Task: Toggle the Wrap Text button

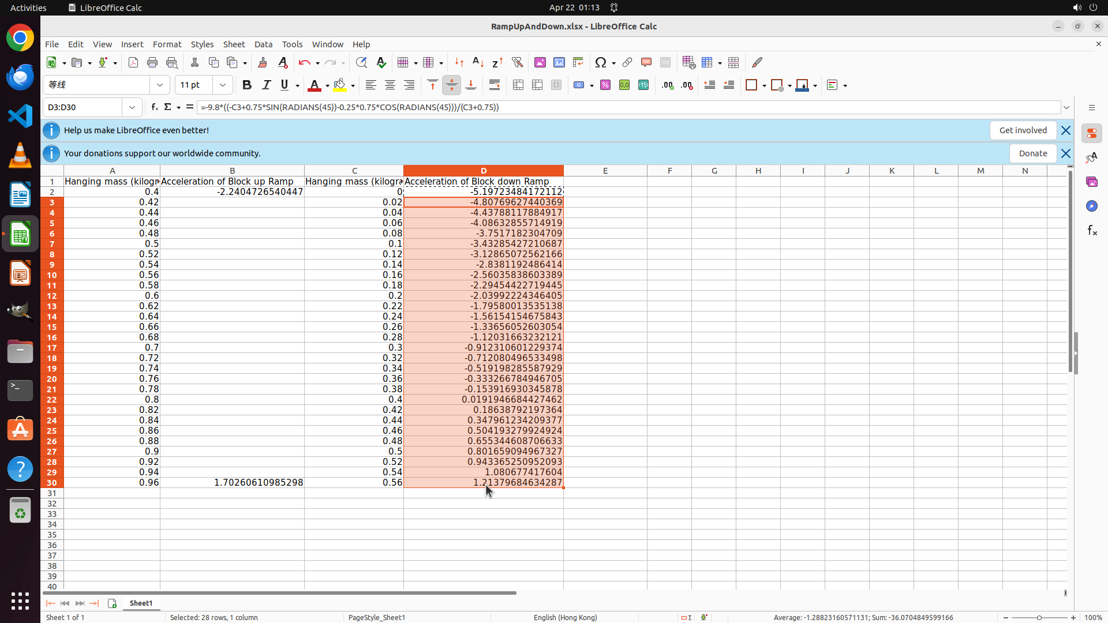Action: coord(494,85)
